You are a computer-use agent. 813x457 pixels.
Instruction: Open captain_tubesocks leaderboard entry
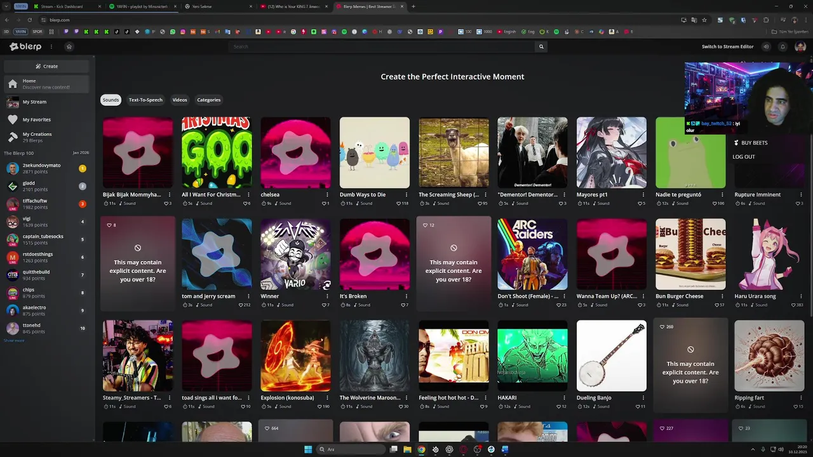coord(46,239)
